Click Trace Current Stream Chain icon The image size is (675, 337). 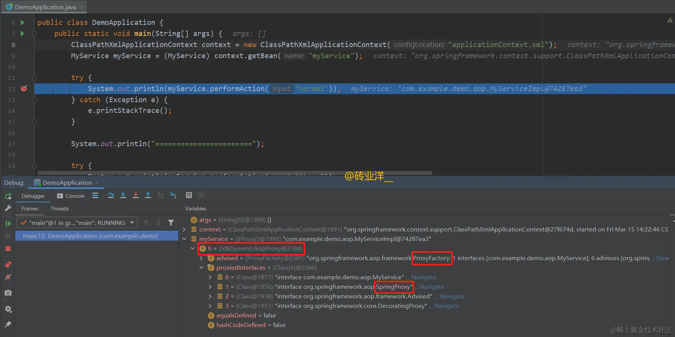coord(201,195)
